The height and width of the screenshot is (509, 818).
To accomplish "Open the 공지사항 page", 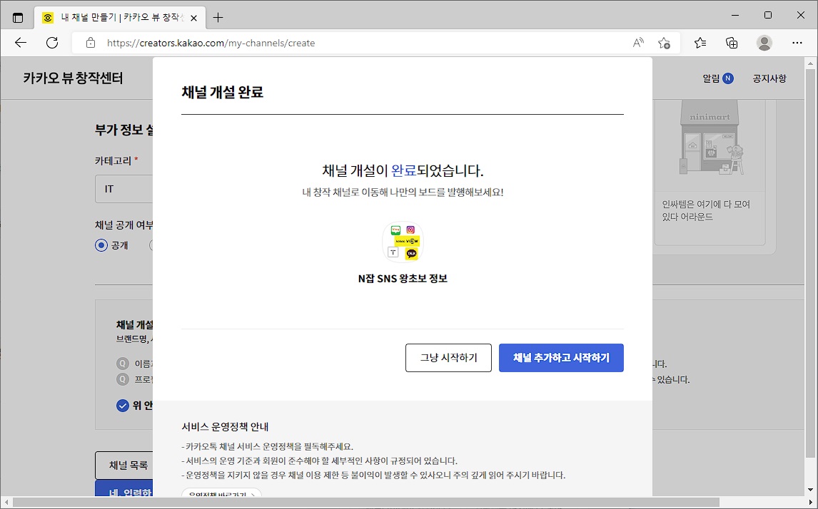I will tap(769, 78).
